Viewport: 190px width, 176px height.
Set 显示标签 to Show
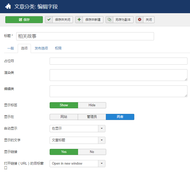[64, 105]
